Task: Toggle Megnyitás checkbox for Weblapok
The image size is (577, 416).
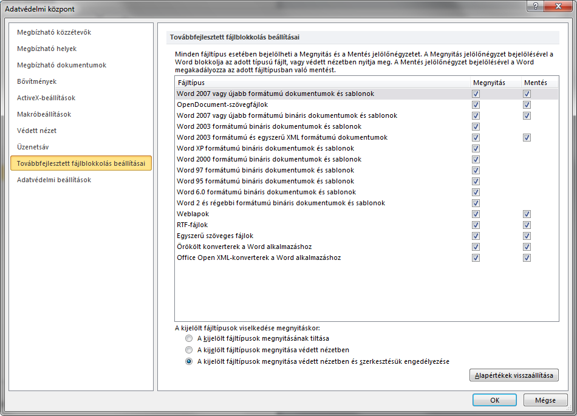Action: [476, 214]
